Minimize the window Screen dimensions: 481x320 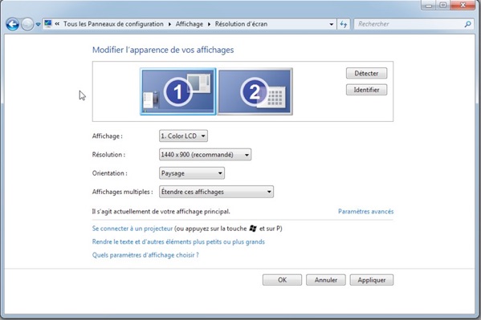429,5
